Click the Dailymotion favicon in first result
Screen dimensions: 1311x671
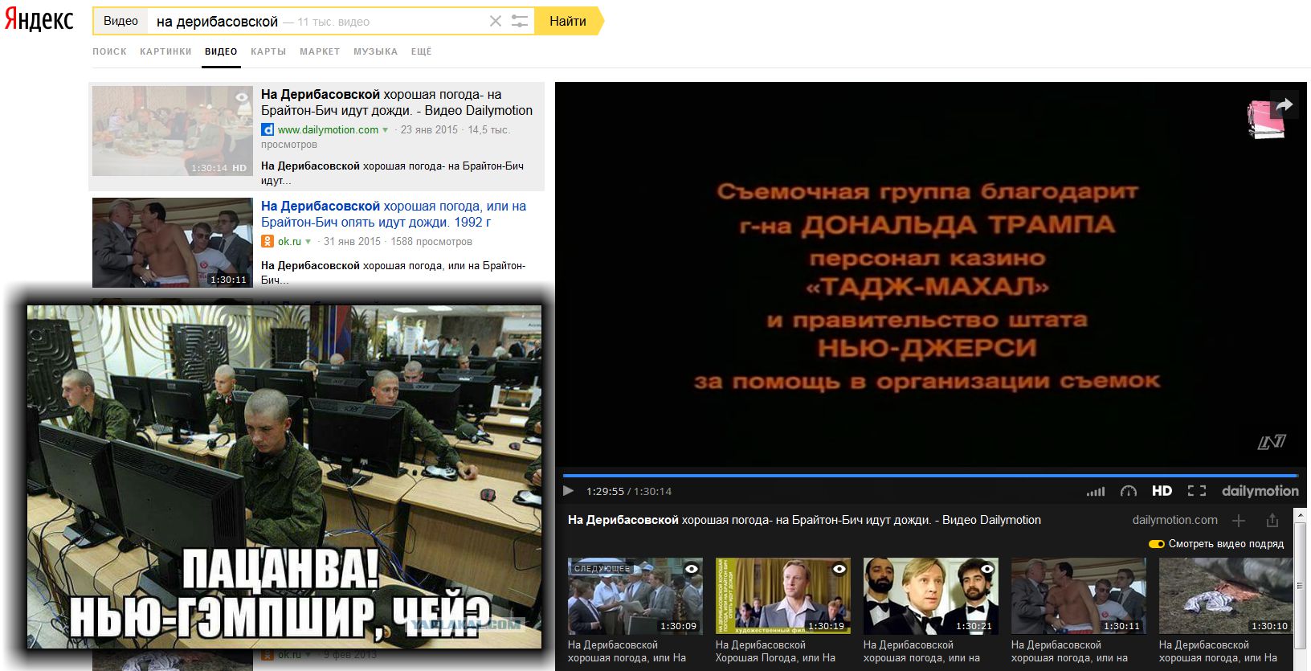point(268,129)
